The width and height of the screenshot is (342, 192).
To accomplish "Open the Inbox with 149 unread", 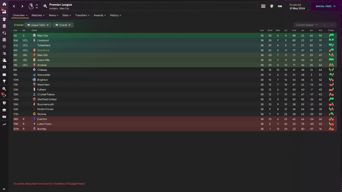I will coord(4,12).
